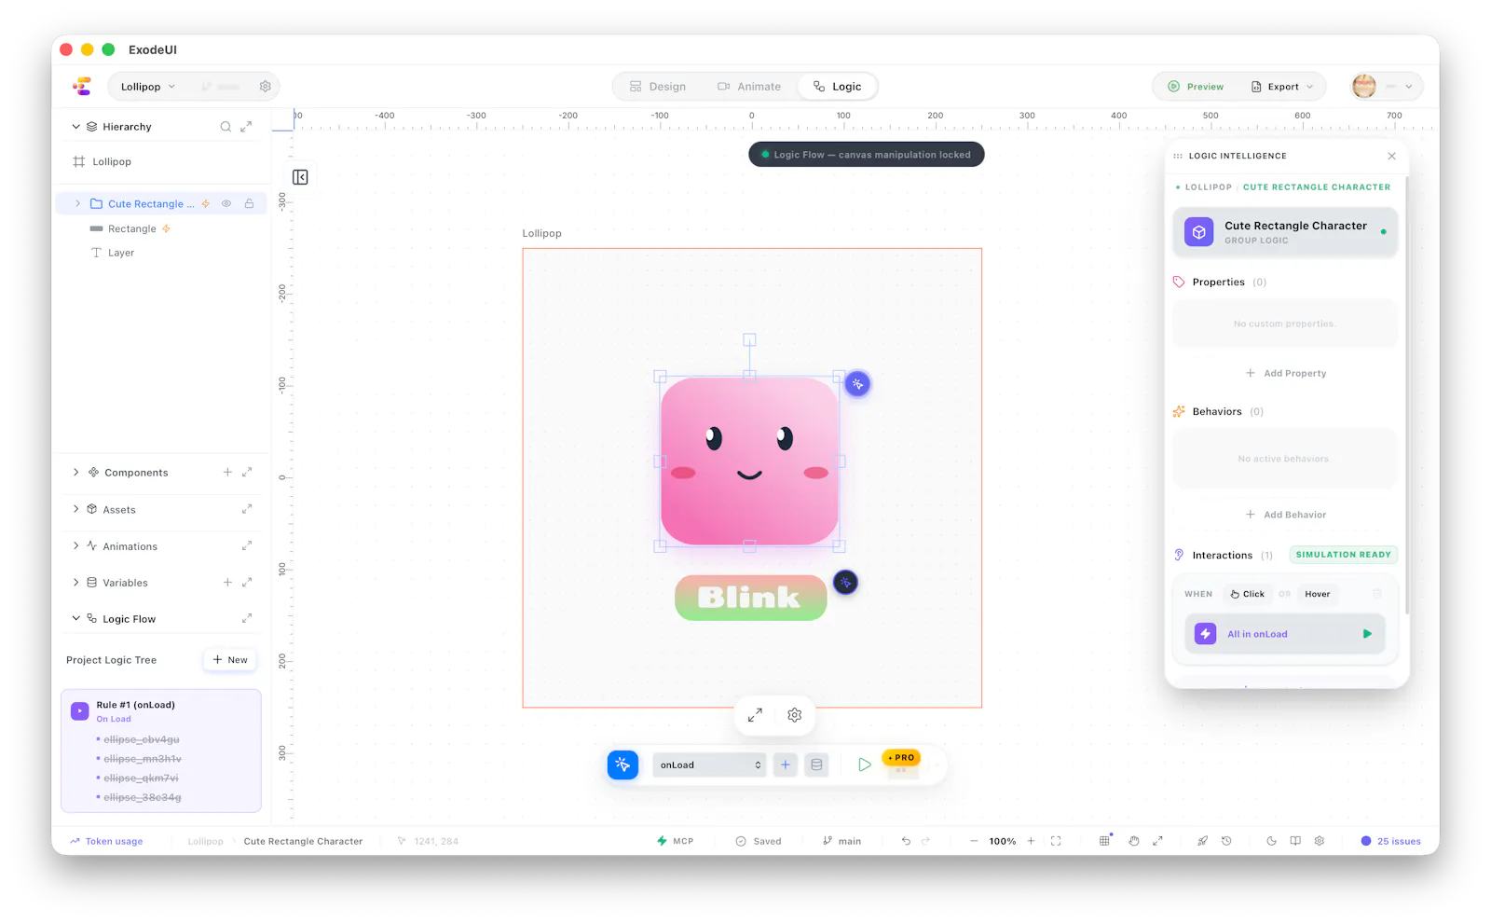Close the Logic Intelligence panel
Image resolution: width=1491 pixels, height=923 pixels.
point(1391,156)
